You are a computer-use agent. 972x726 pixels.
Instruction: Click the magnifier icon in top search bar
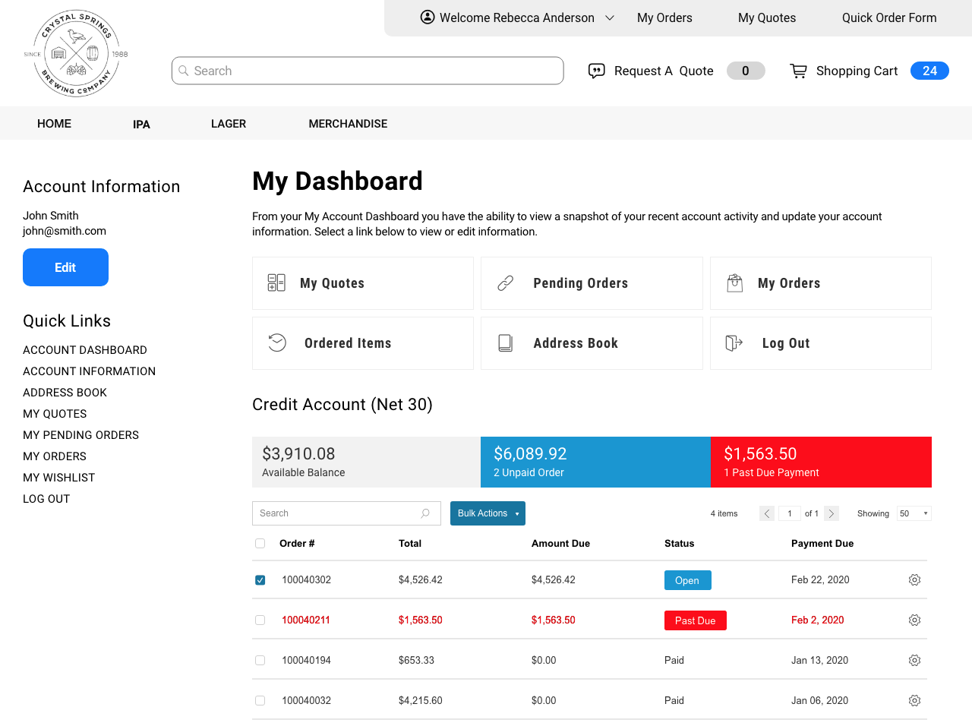(x=184, y=71)
